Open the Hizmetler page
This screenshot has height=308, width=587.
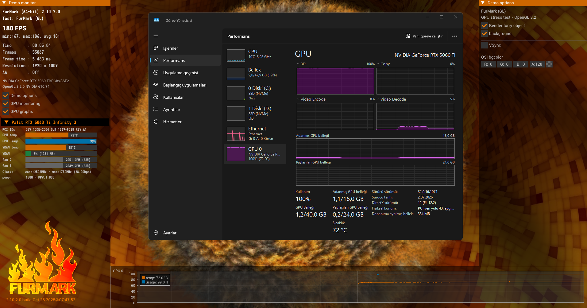click(x=185, y=121)
